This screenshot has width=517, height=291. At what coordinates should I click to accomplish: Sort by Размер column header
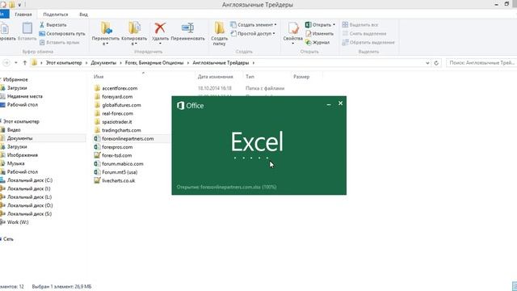(x=301, y=77)
